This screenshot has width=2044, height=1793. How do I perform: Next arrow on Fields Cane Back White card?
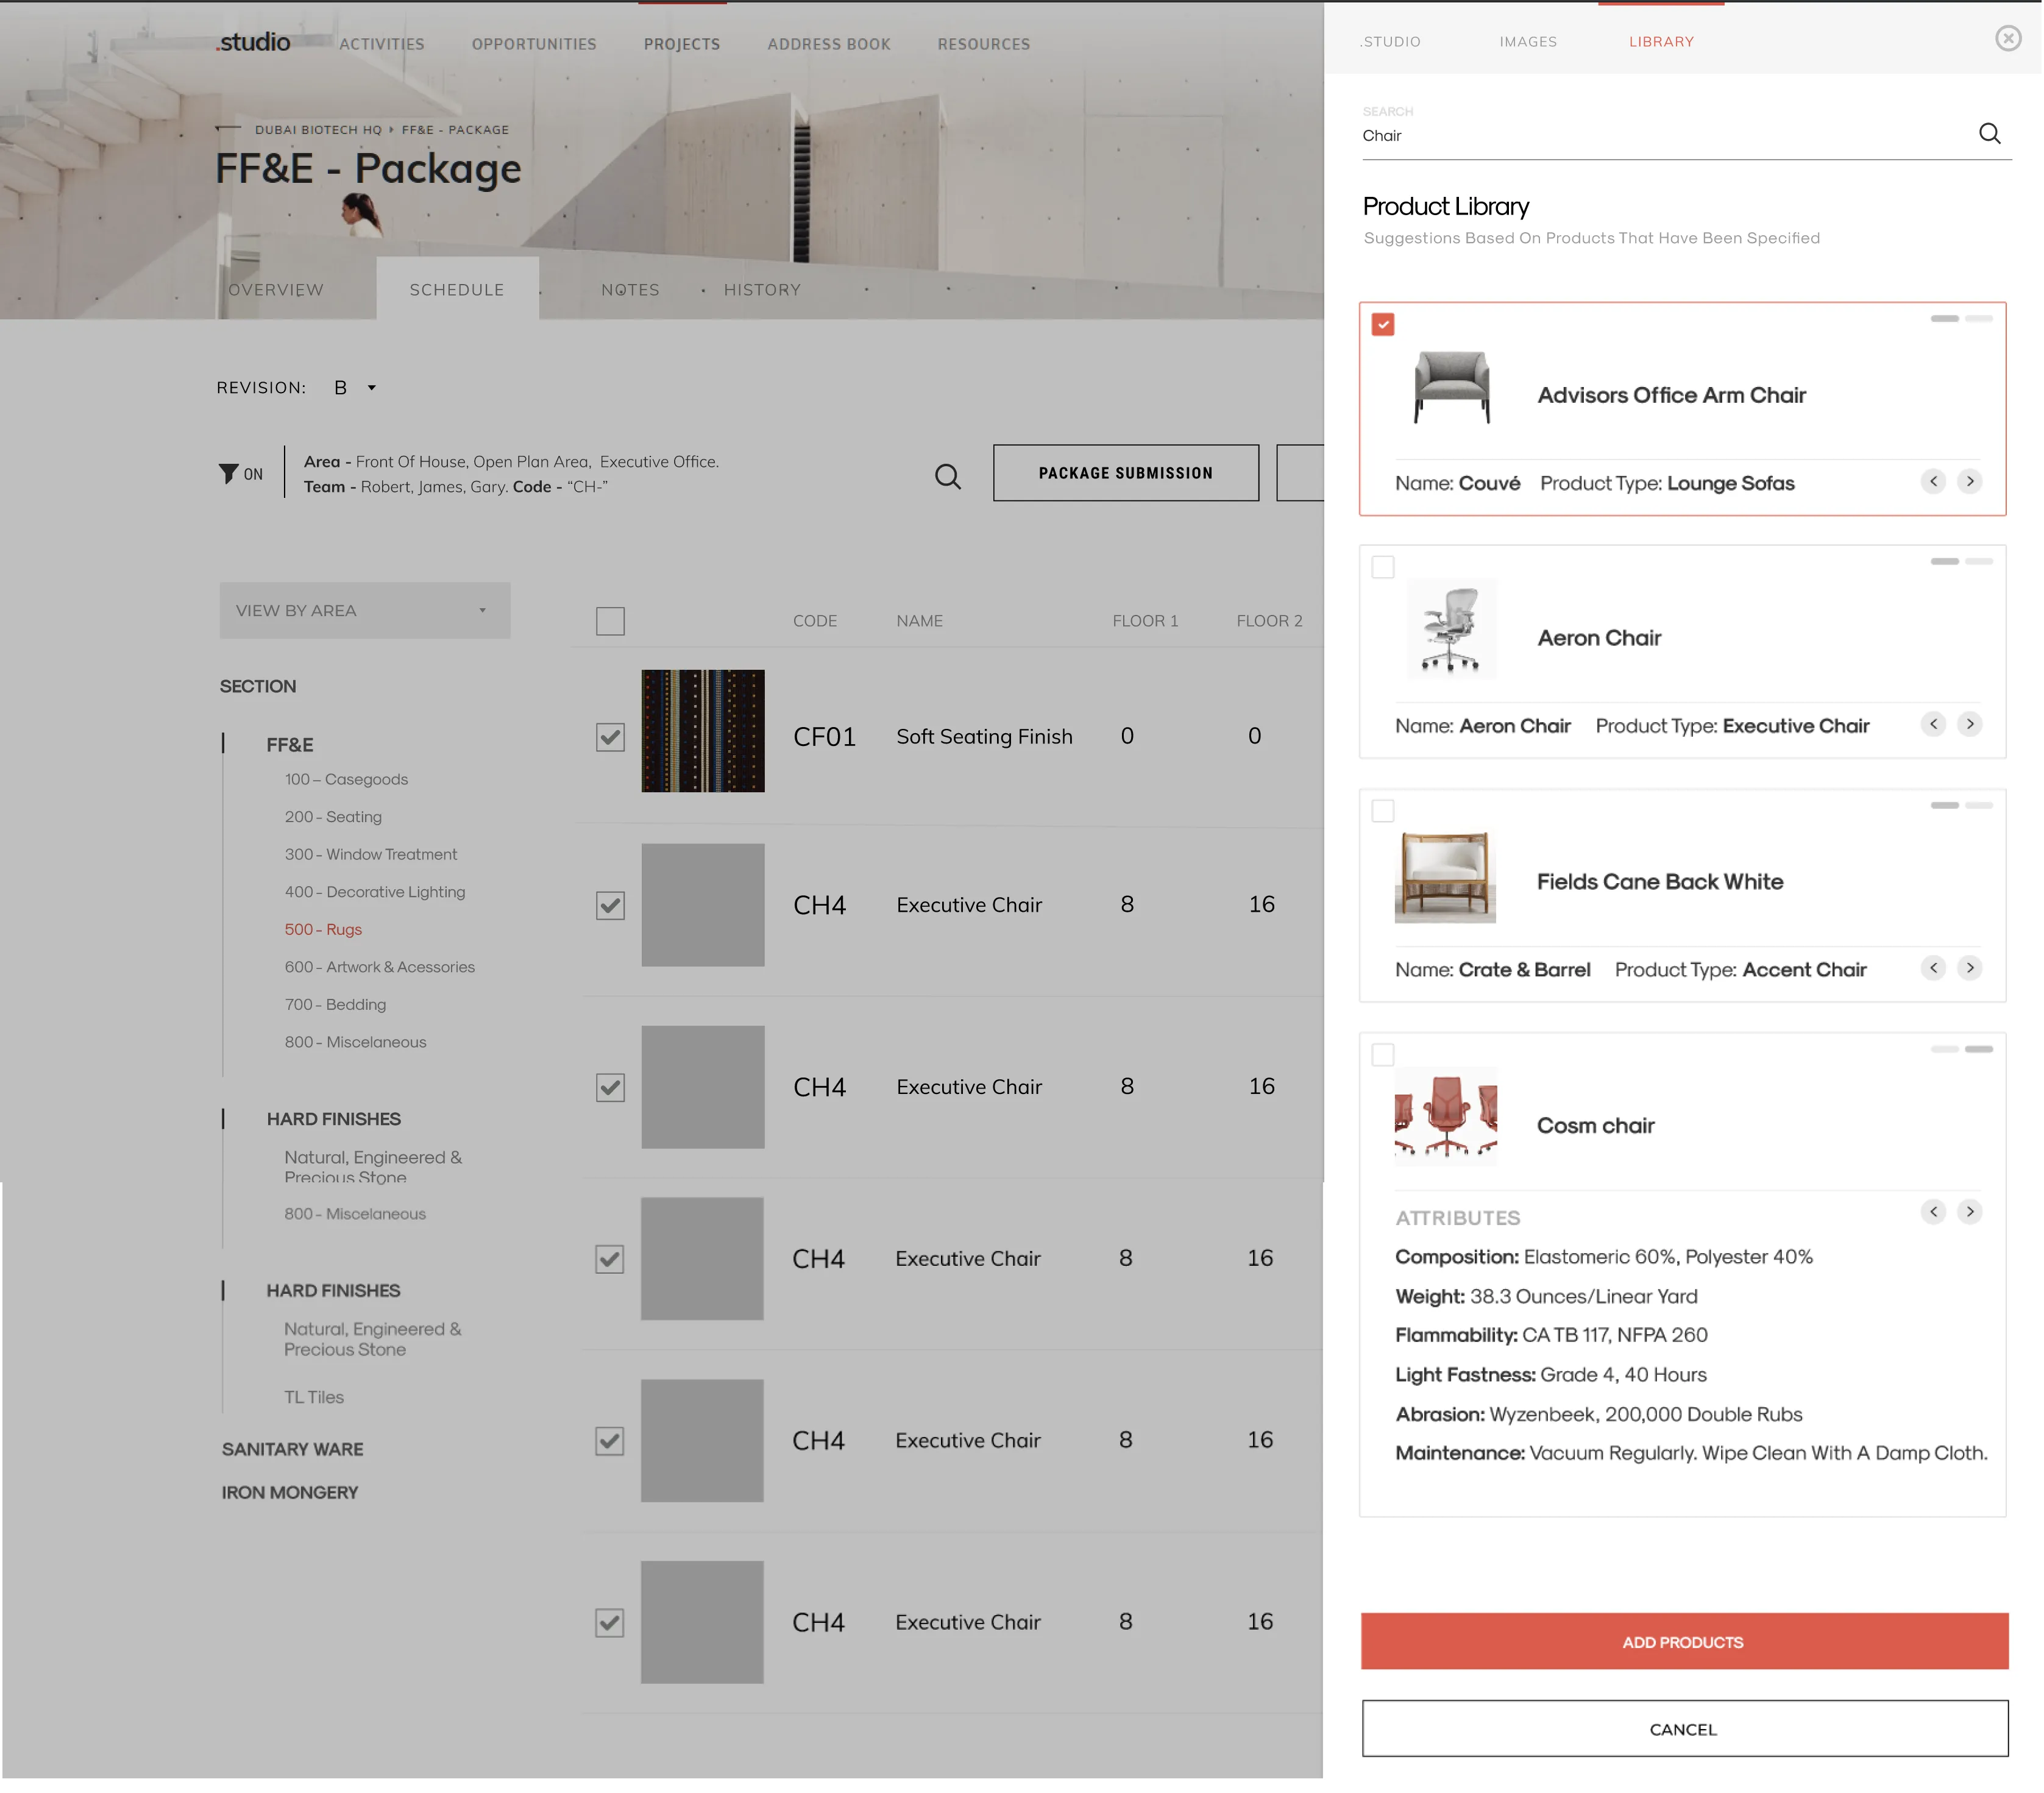coord(1969,968)
